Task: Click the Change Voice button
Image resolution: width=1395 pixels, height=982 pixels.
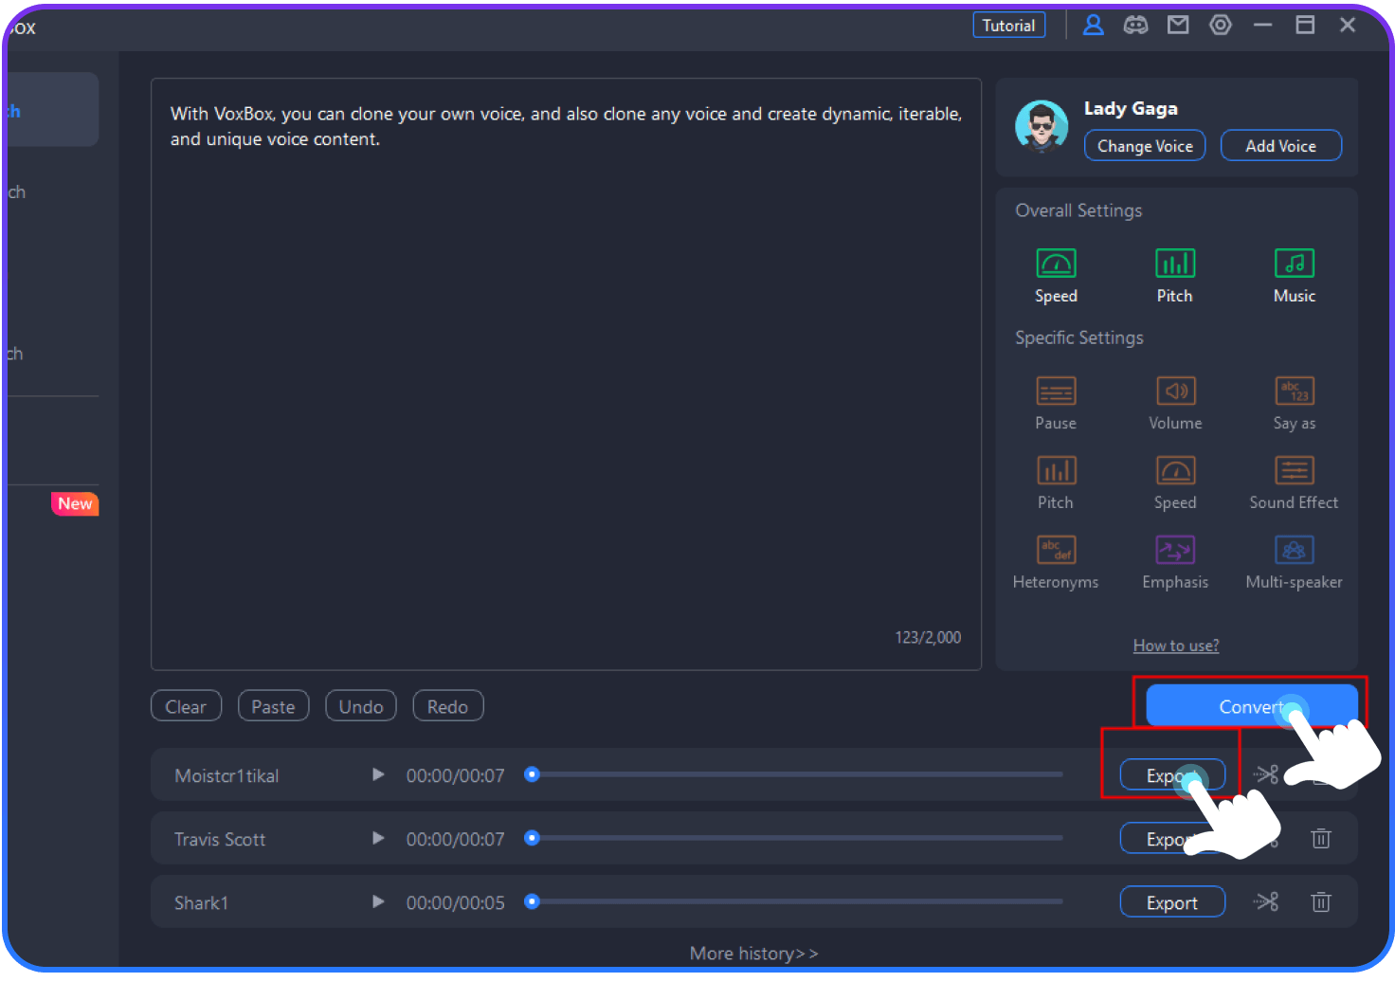Action: tap(1145, 145)
